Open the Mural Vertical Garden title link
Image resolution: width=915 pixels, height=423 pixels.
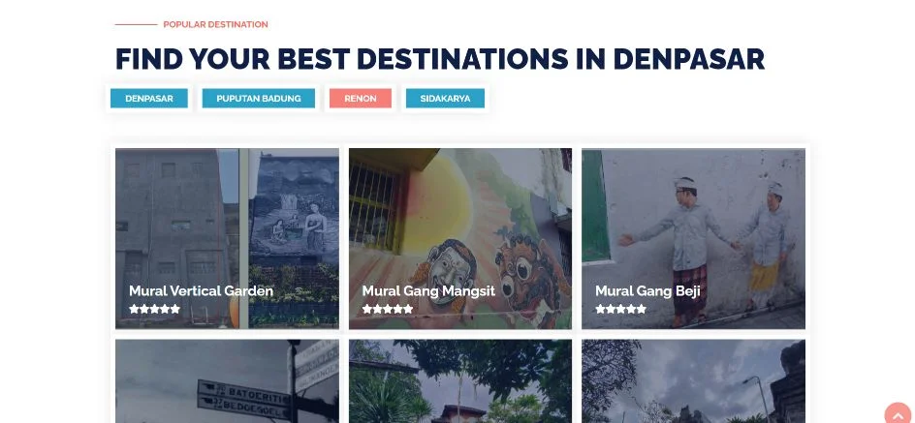click(x=201, y=290)
